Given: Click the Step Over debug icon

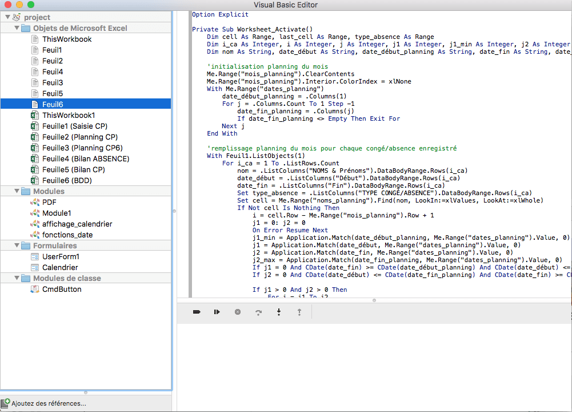Looking at the screenshot, I should 258,312.
